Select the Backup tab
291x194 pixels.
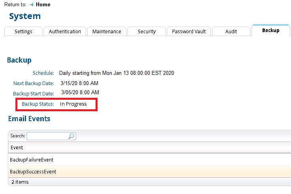(x=270, y=30)
